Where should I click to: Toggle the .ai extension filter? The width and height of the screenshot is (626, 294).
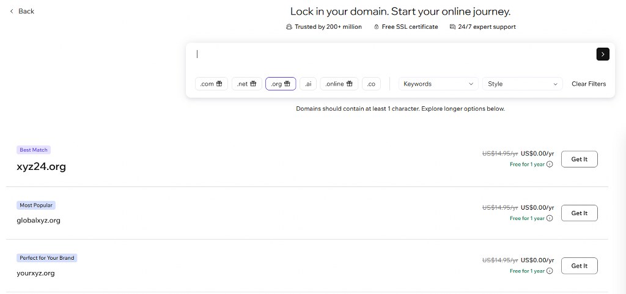(308, 84)
